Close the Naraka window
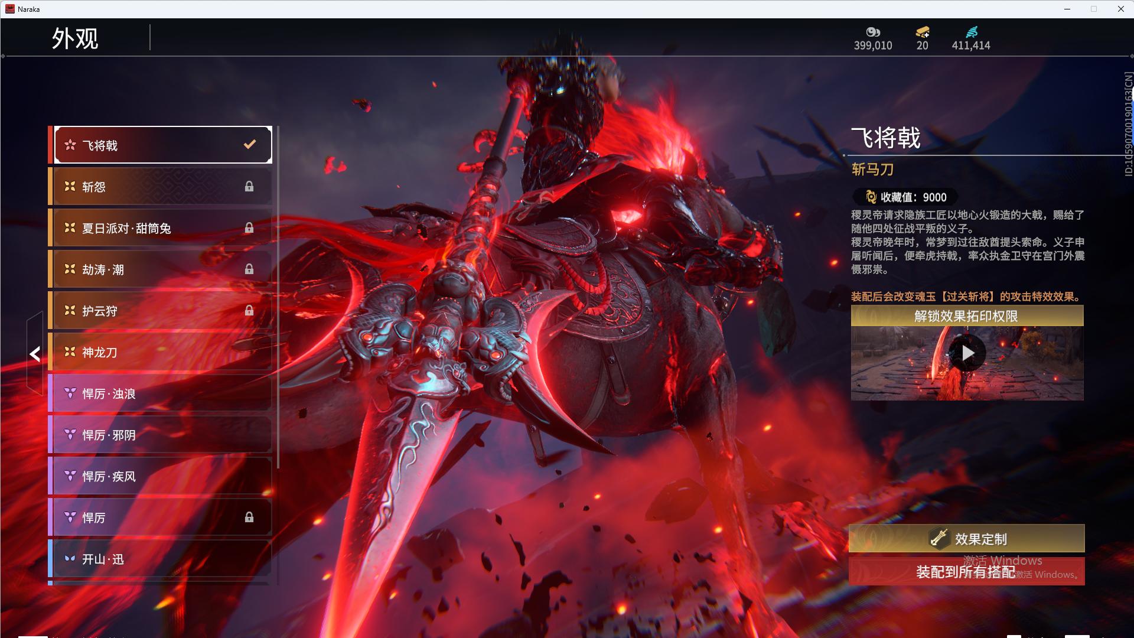The width and height of the screenshot is (1134, 638). 1120,9
